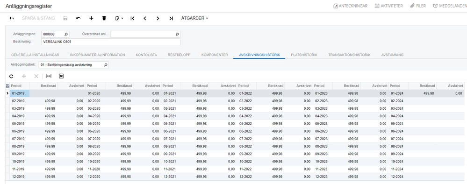
Task: Open AKTIVITETER activities
Action: (388, 6)
